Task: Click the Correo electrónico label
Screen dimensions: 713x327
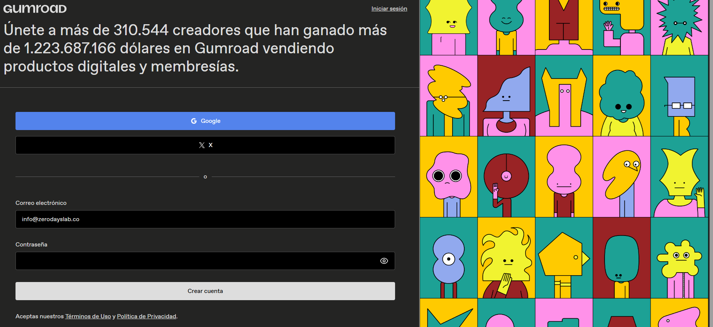Action: coord(41,203)
